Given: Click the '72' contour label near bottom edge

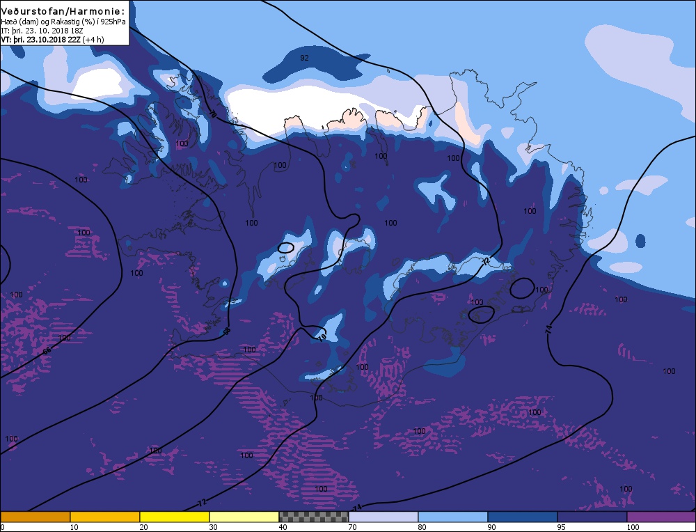Looking at the screenshot, I should coord(202,503).
